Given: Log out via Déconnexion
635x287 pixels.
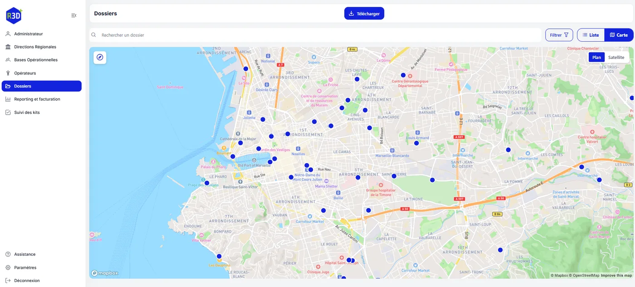Looking at the screenshot, I should pyautogui.click(x=42, y=281).
